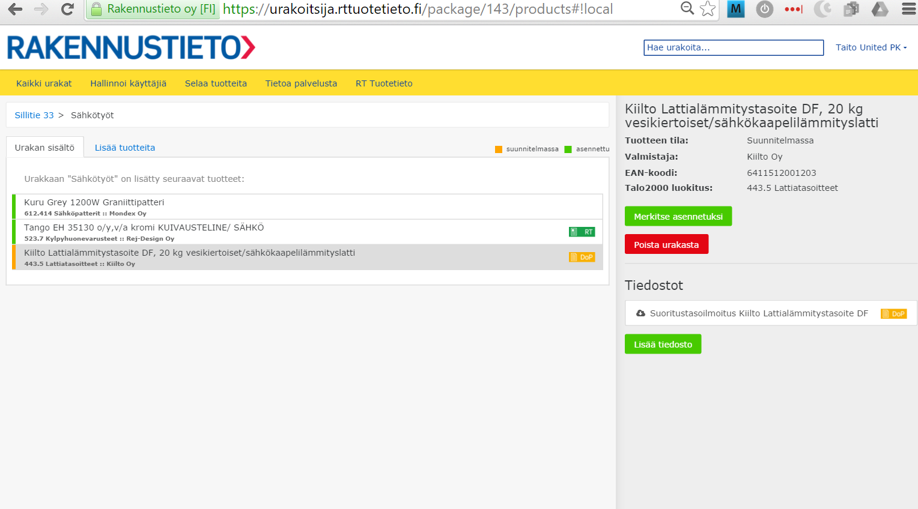This screenshot has width=918, height=509.
Task: Reload the page with refresh icon
Action: tap(67, 9)
